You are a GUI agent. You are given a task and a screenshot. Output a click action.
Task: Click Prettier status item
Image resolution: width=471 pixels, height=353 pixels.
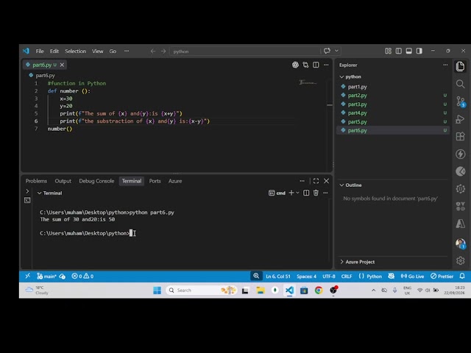tap(442, 277)
